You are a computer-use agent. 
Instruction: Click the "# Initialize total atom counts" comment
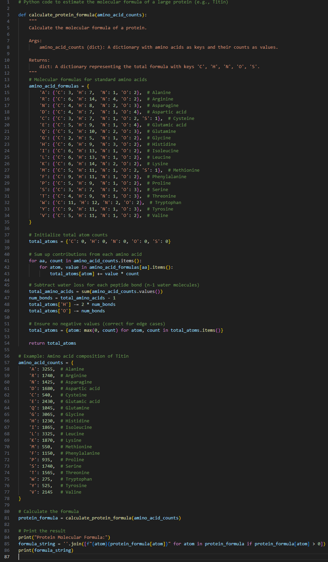(x=68, y=235)
